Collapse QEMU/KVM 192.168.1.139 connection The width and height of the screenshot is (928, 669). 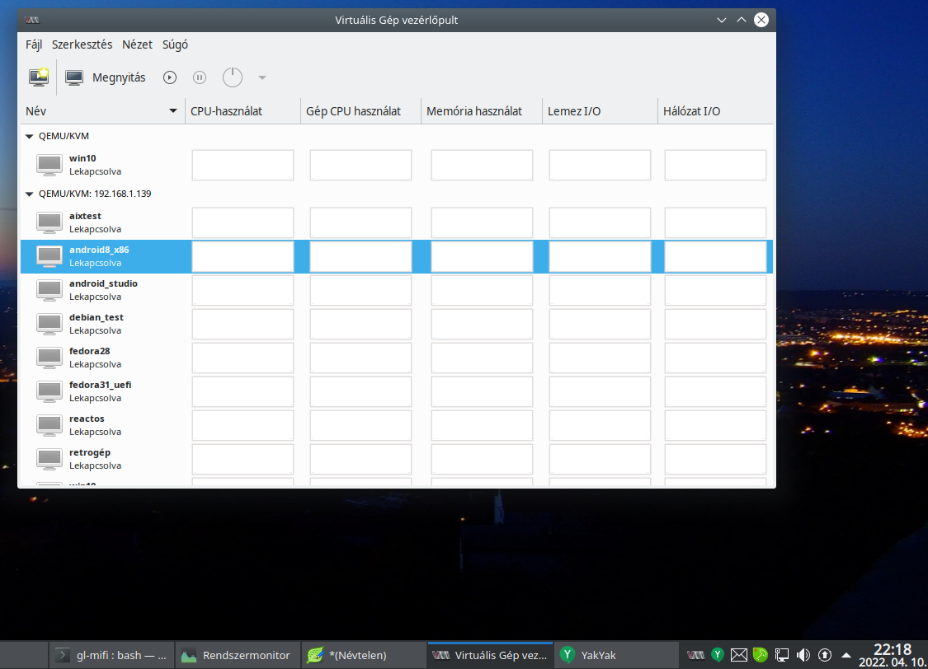29,194
